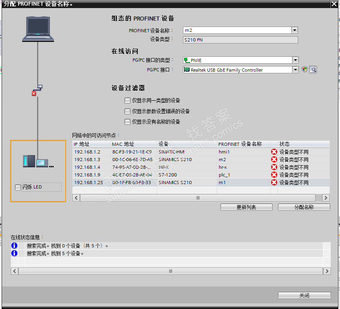Click the status column header
Screen dimensions: 340x309
click(304, 144)
